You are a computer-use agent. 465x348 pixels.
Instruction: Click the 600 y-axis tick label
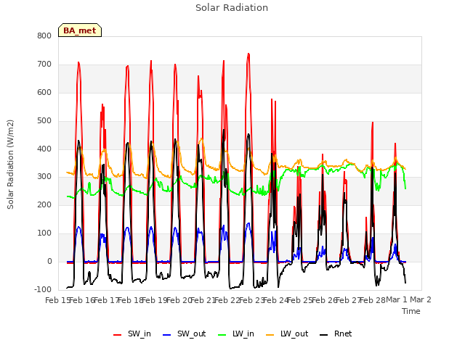point(44,92)
